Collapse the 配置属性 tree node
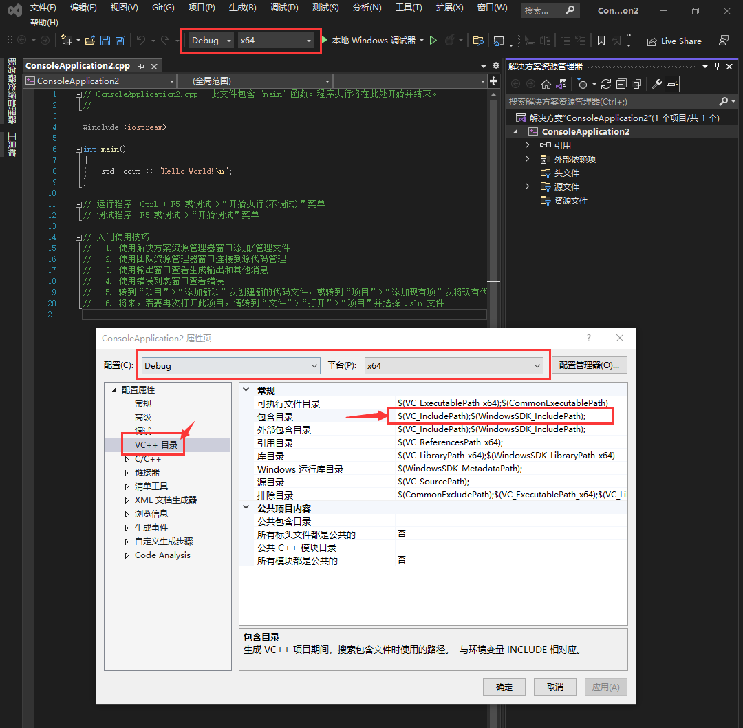This screenshot has width=743, height=728. [x=114, y=390]
